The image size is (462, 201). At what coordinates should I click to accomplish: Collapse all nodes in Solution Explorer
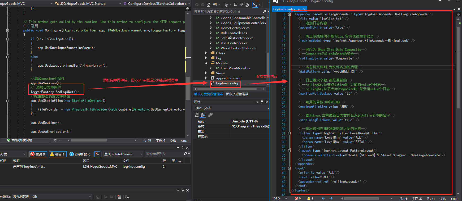click(x=241, y=5)
